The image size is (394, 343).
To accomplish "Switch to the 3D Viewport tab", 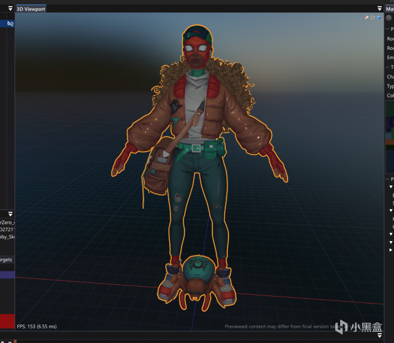I will click(31, 9).
